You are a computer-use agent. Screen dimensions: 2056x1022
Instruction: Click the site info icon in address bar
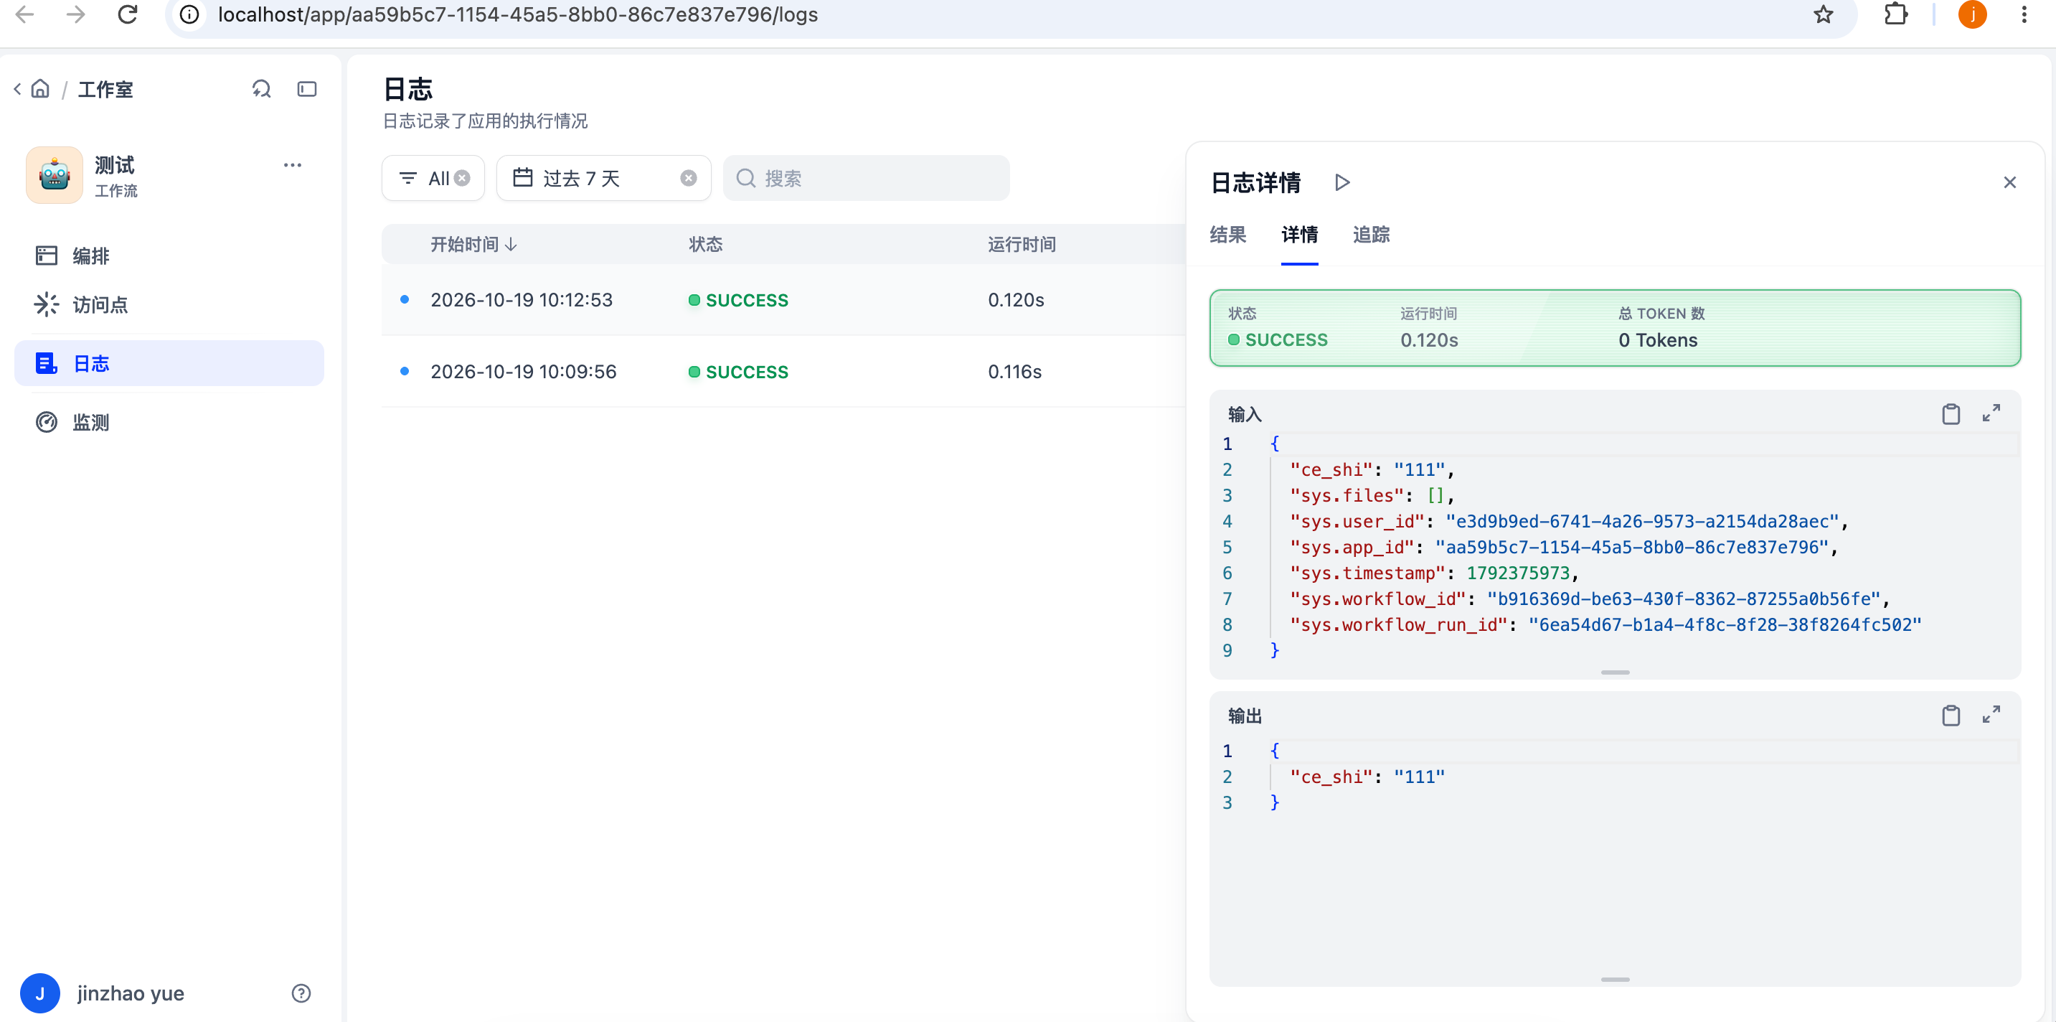tap(189, 14)
